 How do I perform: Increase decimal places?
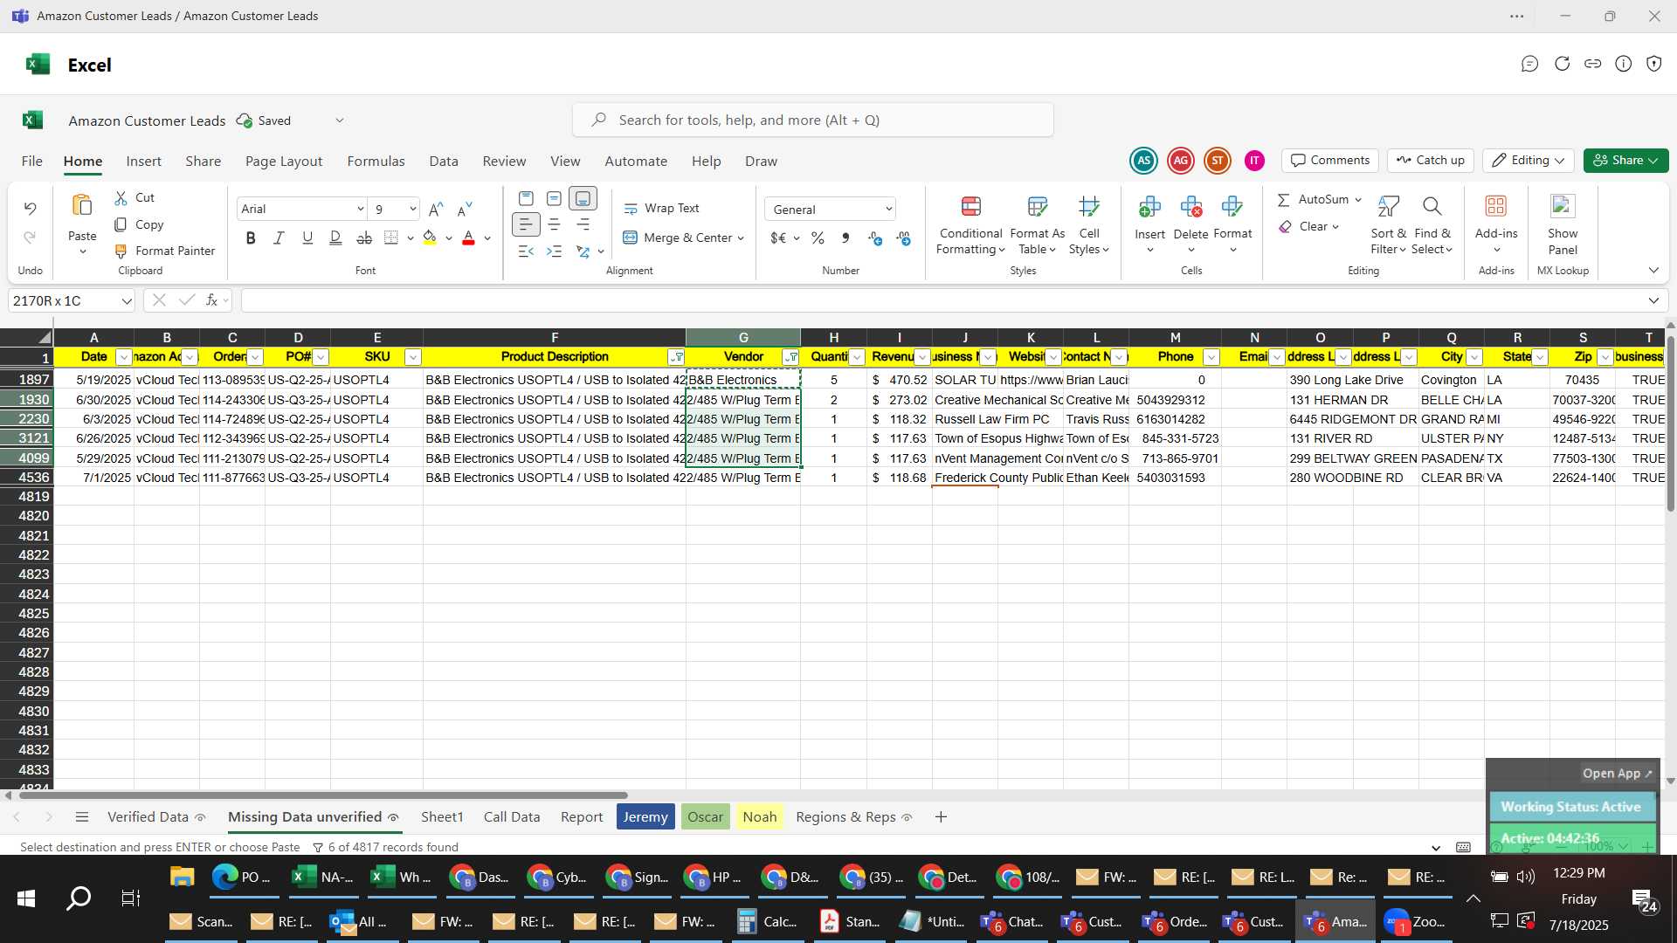tap(875, 237)
